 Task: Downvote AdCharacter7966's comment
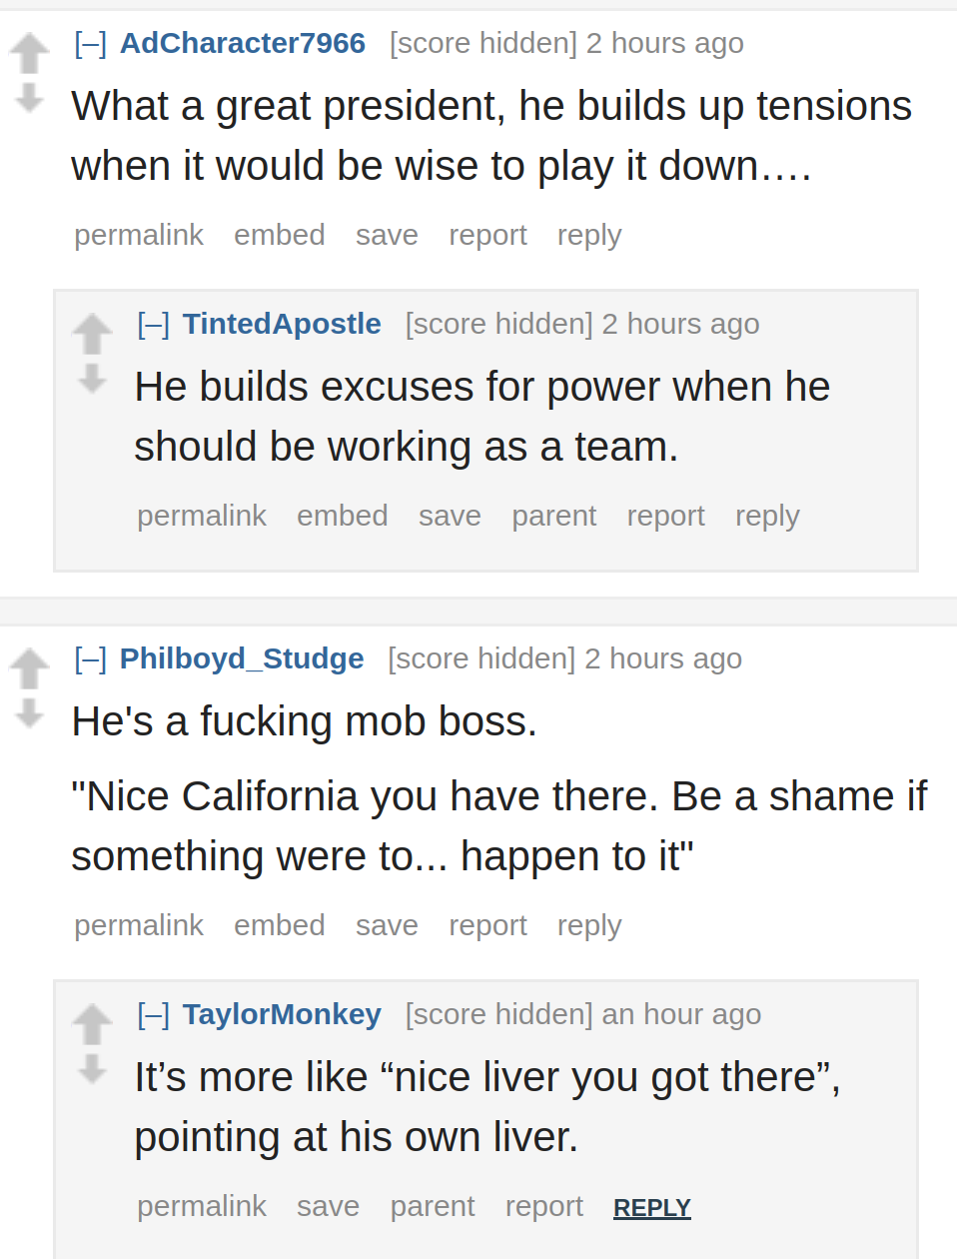click(x=30, y=98)
